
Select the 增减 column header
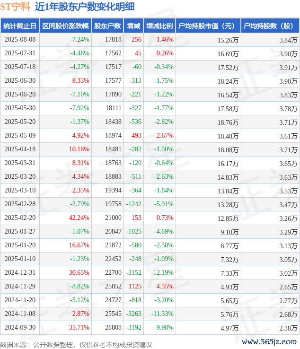133,26
